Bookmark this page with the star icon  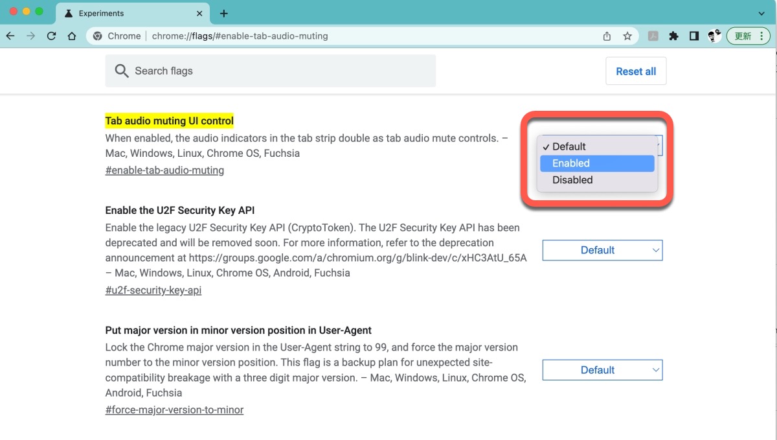click(627, 36)
